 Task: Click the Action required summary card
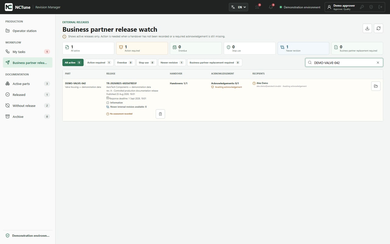tap(142, 48)
